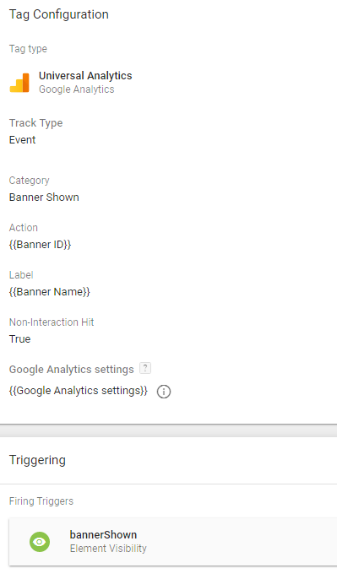The image size is (337, 579).
Task: Edit the Track Type Event value
Action: click(22, 140)
